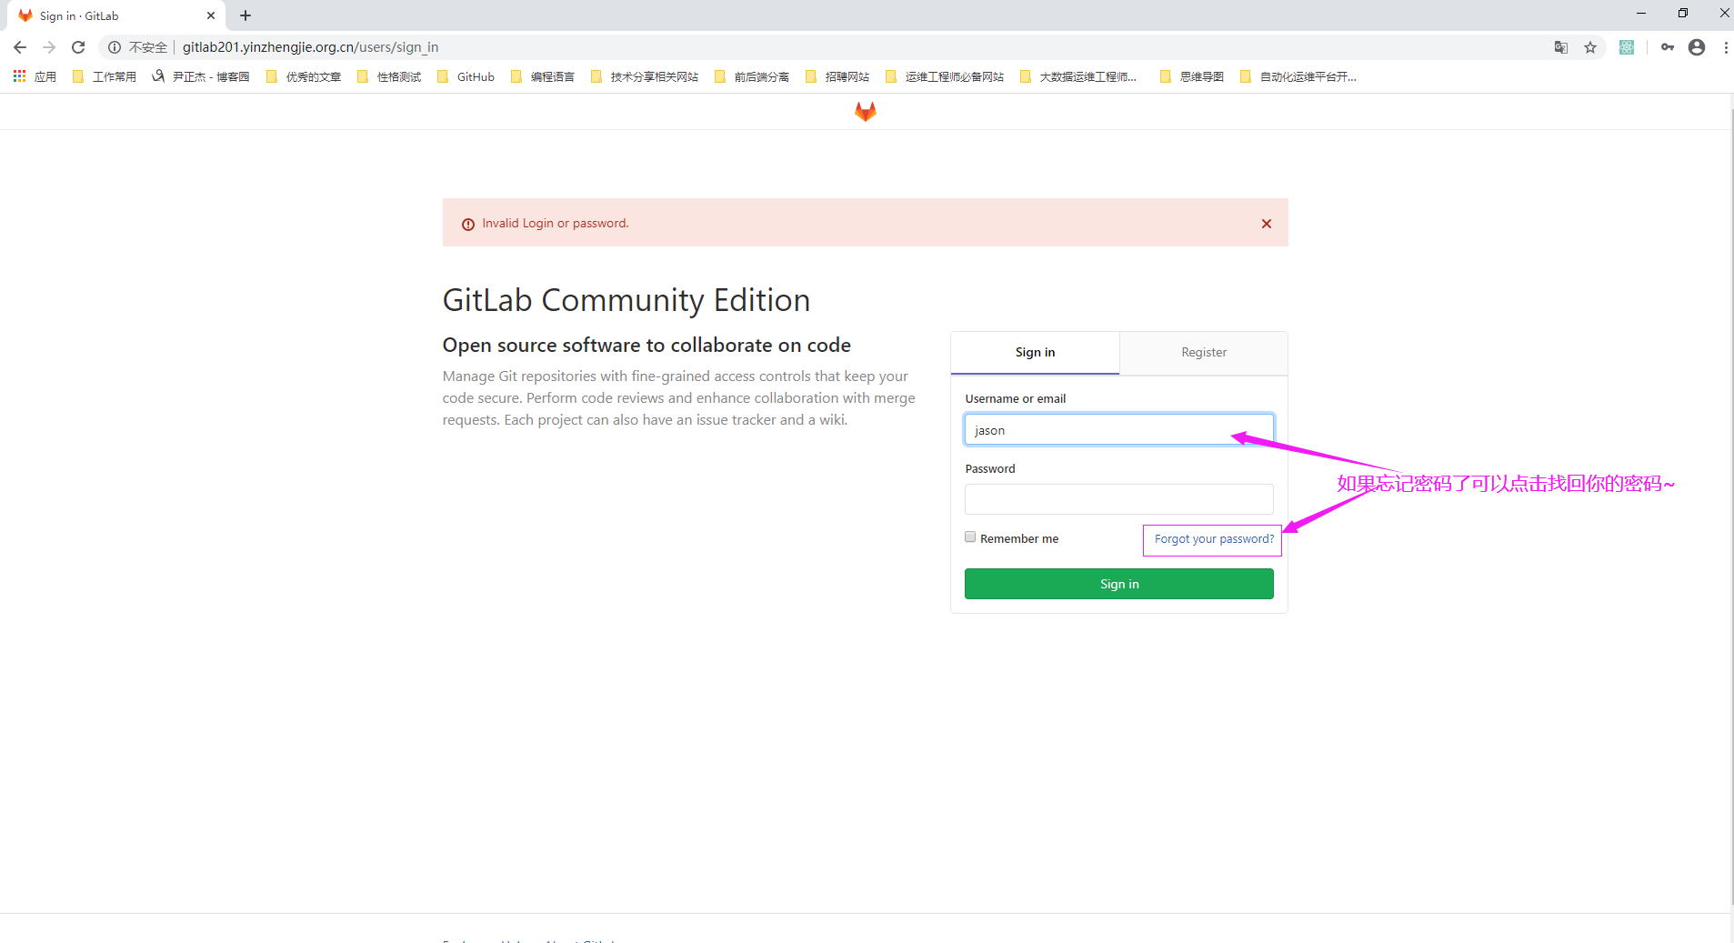Click the Remember me label
The height and width of the screenshot is (943, 1734).
1018,539
